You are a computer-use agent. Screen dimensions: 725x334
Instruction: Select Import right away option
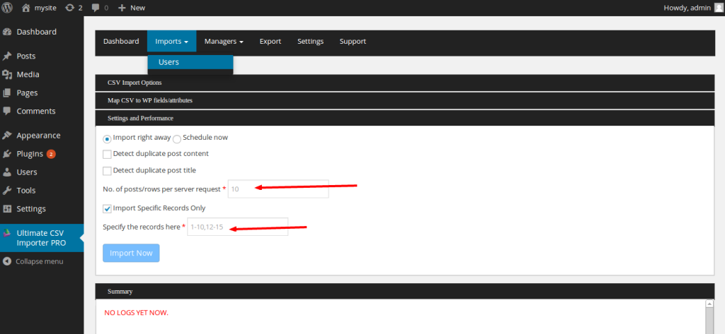click(108, 139)
